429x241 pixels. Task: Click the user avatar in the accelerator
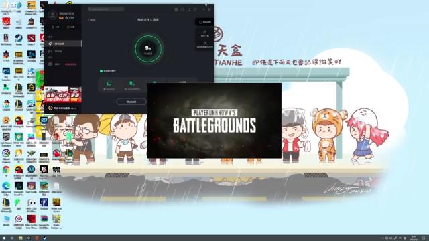point(52,15)
